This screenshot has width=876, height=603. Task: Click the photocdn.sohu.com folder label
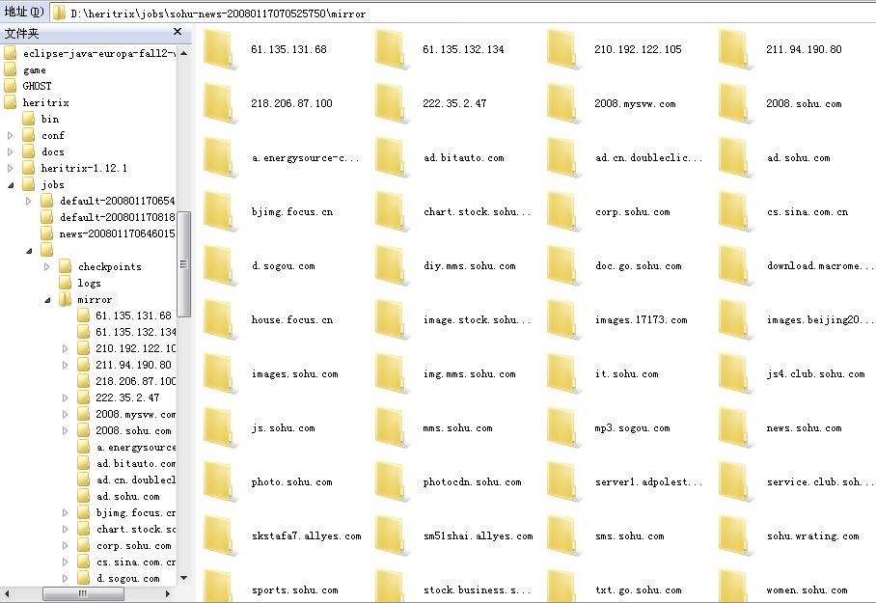coord(472,481)
